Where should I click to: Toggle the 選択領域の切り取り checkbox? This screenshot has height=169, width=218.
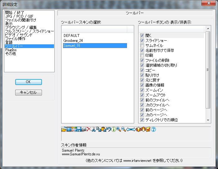[142, 65]
